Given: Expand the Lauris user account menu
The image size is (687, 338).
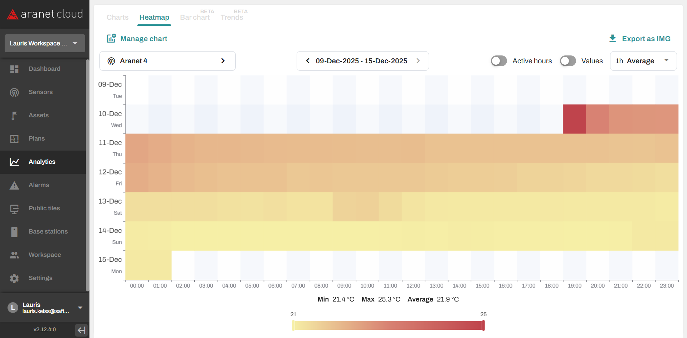Looking at the screenshot, I should coord(80,308).
